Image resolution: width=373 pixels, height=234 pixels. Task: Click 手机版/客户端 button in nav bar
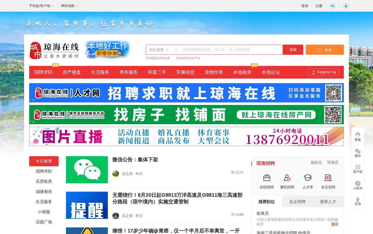(324, 72)
